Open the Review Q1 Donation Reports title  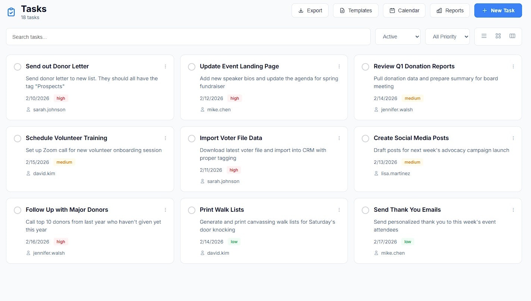pyautogui.click(x=414, y=66)
